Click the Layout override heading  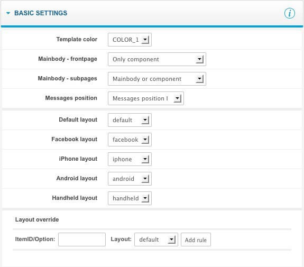click(x=37, y=220)
